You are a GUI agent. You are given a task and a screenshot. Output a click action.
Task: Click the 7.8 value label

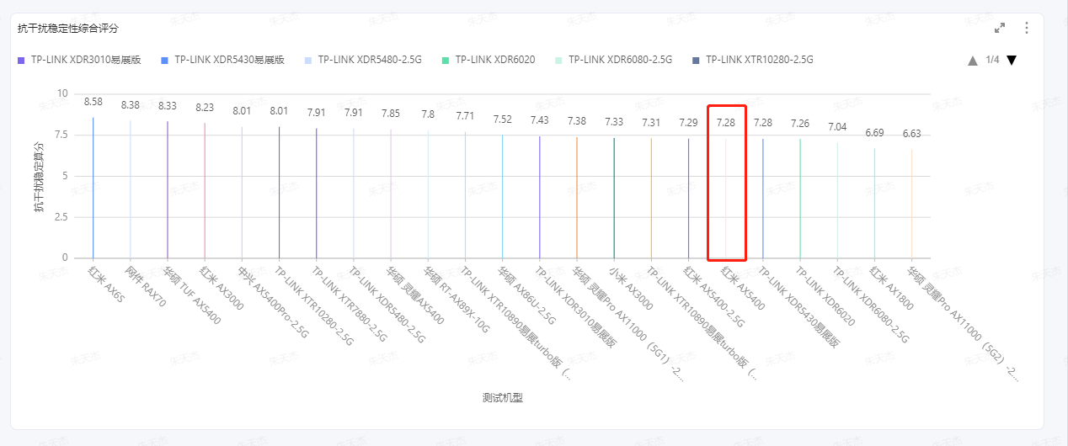tap(428, 114)
